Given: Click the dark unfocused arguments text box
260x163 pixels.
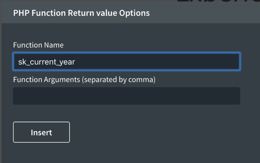Looking at the screenshot, I should [126, 96].
